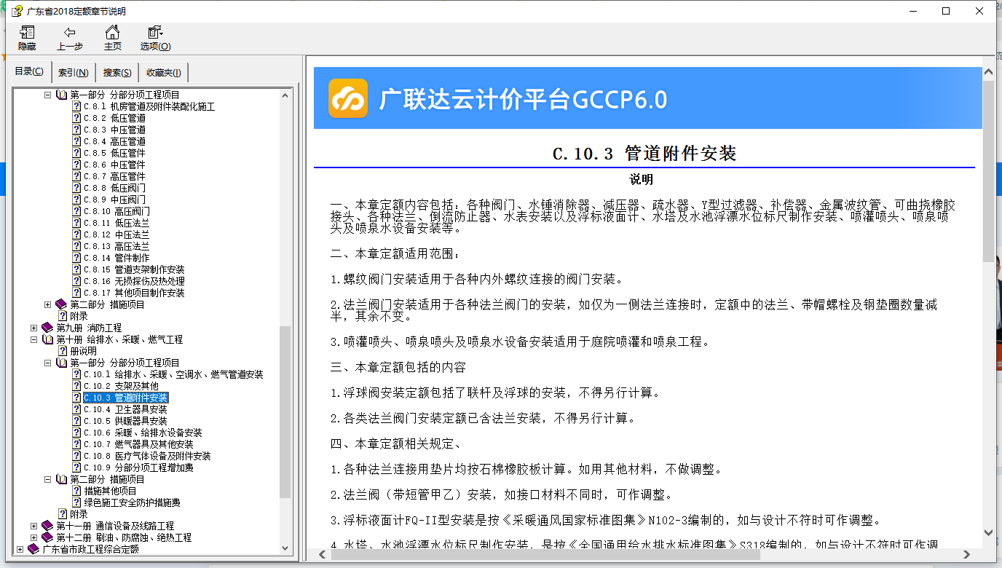Click the content pane scroll right arrow
The image size is (1002, 568).
point(968,555)
